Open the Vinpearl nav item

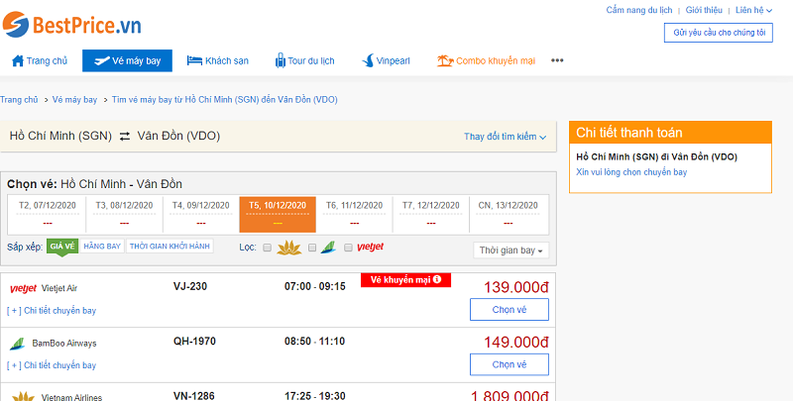[x=386, y=61]
